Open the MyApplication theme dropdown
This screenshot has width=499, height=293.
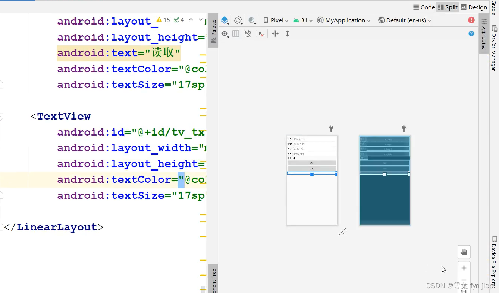coord(344,20)
